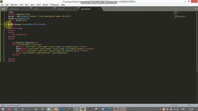Close the guncelle.php tab

click(x=99, y=9)
